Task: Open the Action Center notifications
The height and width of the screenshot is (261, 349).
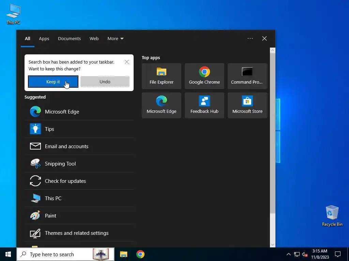Action: click(x=338, y=254)
